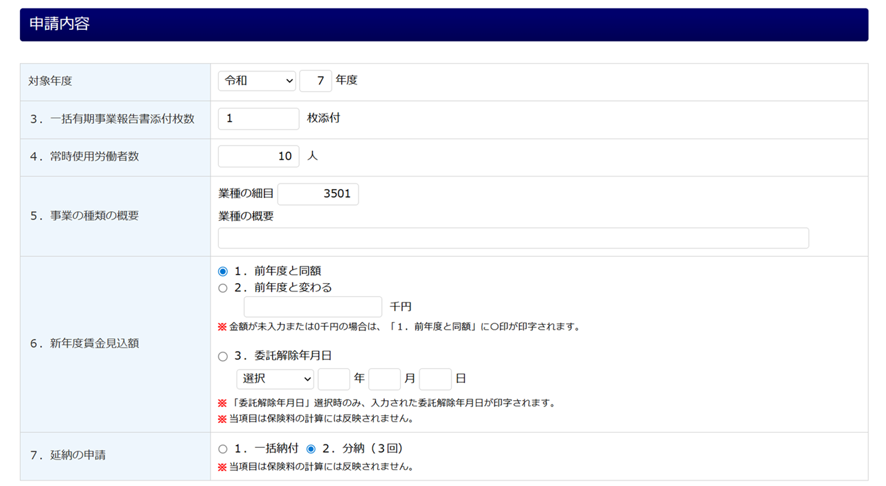The image size is (886, 486).
Task: Click the 千円 wage amount input field
Action: (x=313, y=307)
